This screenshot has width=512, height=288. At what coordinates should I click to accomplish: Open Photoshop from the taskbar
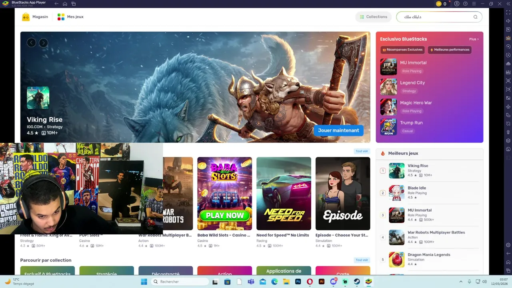[x=298, y=282]
